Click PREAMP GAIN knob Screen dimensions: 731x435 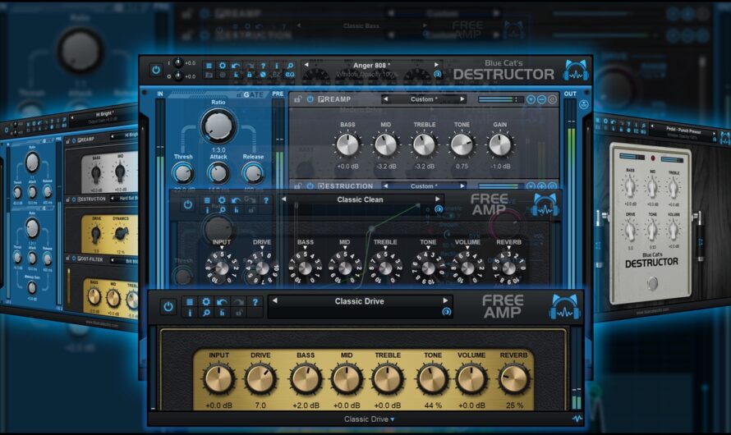[499, 144]
